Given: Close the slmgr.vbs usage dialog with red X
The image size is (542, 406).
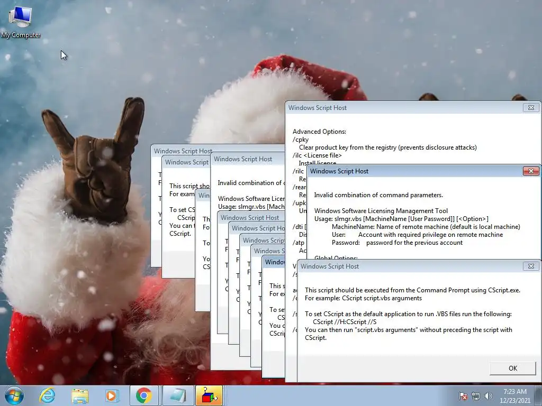Looking at the screenshot, I should click(531, 171).
